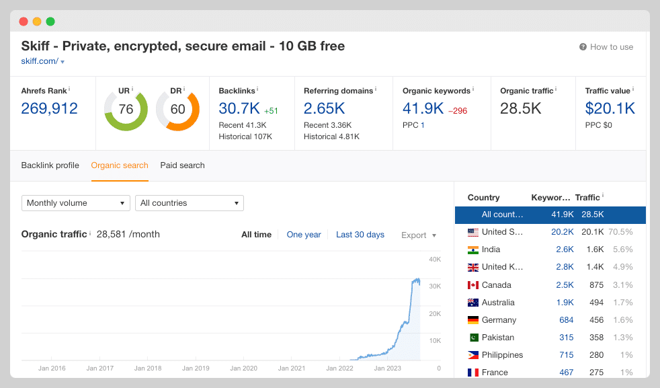Open Pakistan 315 keywords link
Screen dimensions: 660x388
click(x=566, y=338)
